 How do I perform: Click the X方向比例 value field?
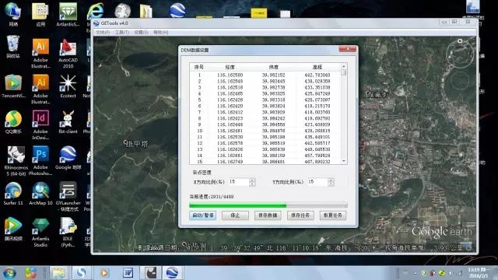pos(239,182)
